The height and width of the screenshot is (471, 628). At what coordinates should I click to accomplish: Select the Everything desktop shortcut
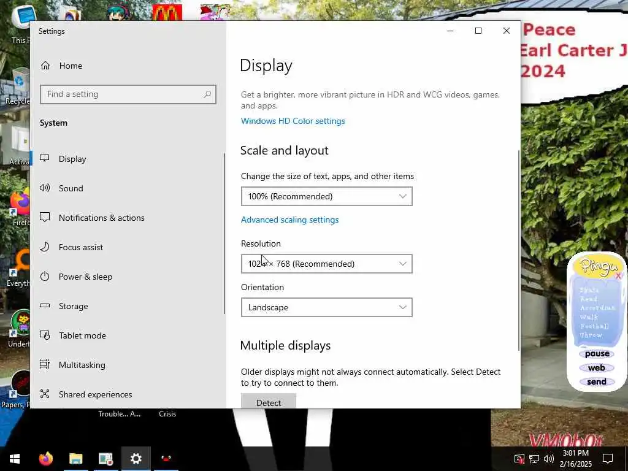[18, 269]
